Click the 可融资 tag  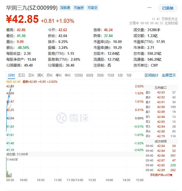click(x=79, y=8)
